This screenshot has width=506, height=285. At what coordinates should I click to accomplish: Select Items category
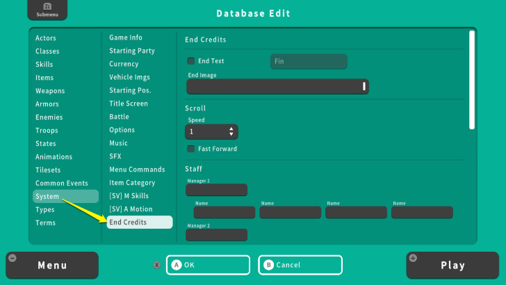(44, 77)
